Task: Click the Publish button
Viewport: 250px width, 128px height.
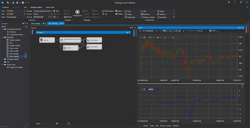Action: (119, 14)
